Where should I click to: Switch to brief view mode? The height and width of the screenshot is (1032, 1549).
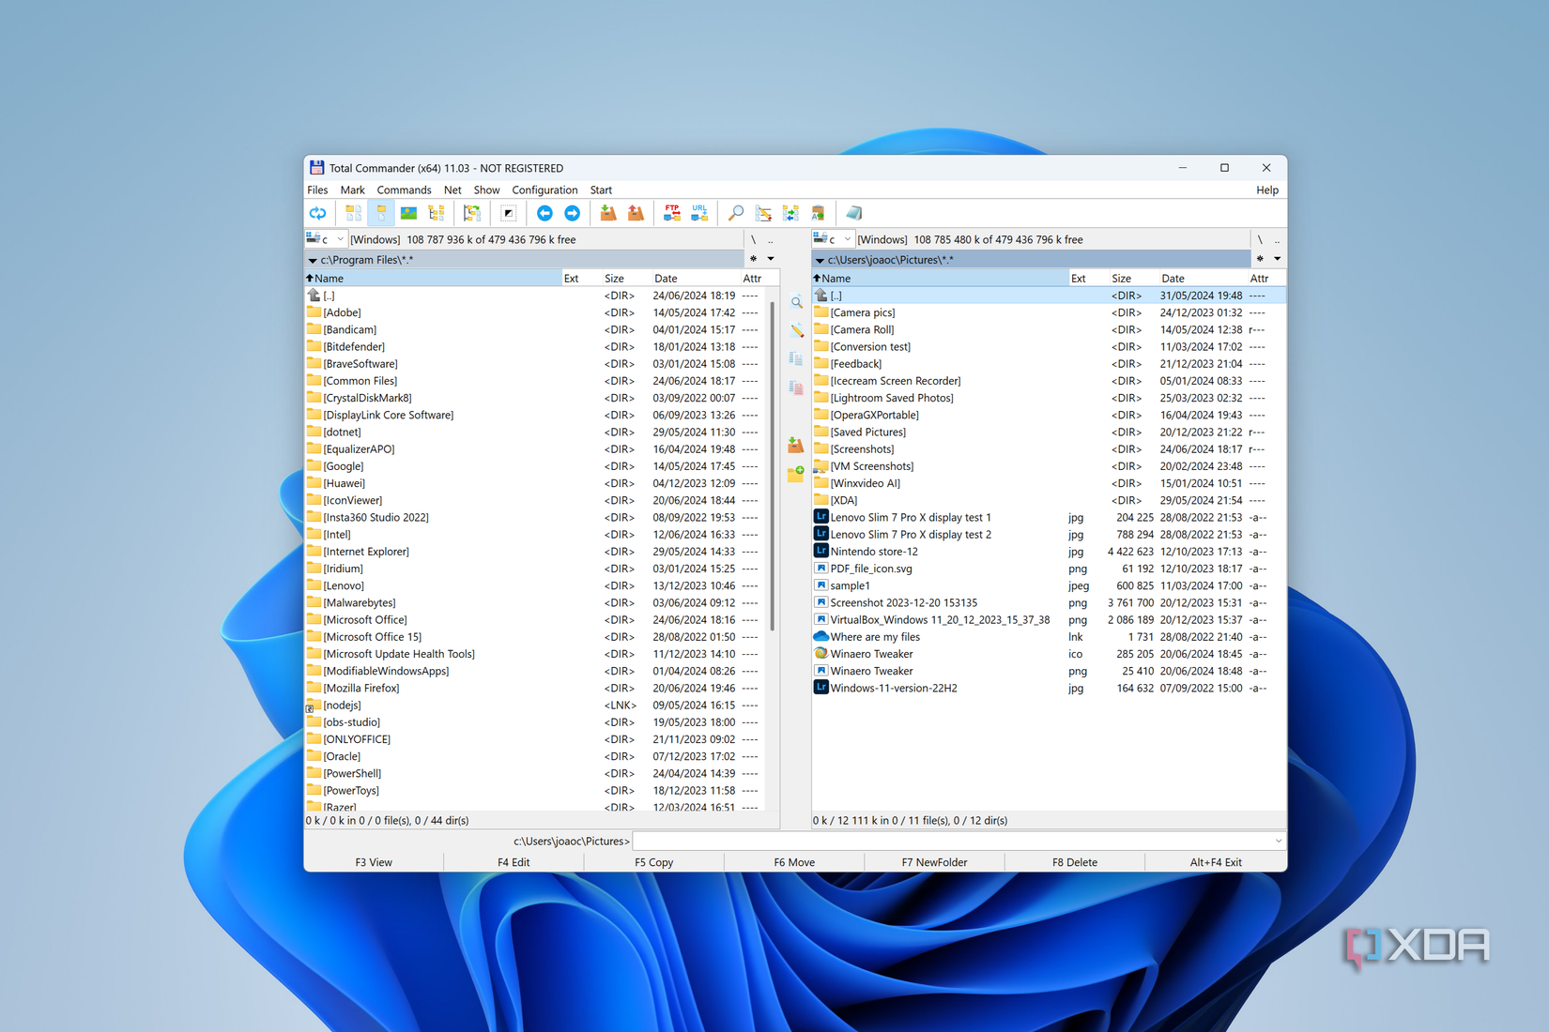(x=353, y=213)
